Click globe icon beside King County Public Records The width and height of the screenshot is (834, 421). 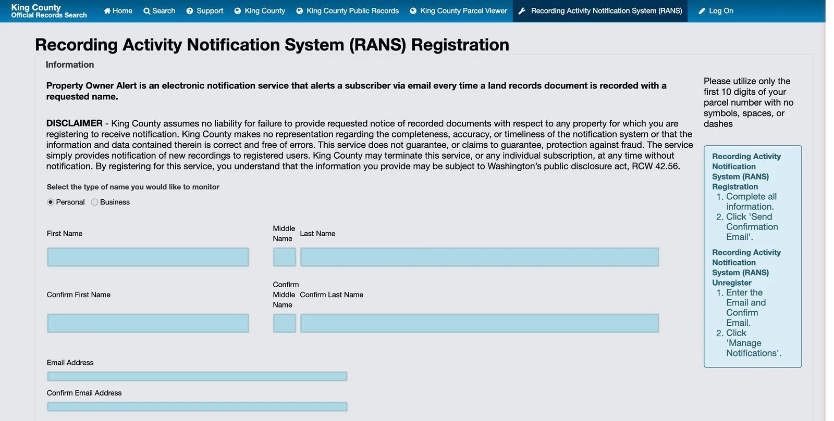coord(300,11)
